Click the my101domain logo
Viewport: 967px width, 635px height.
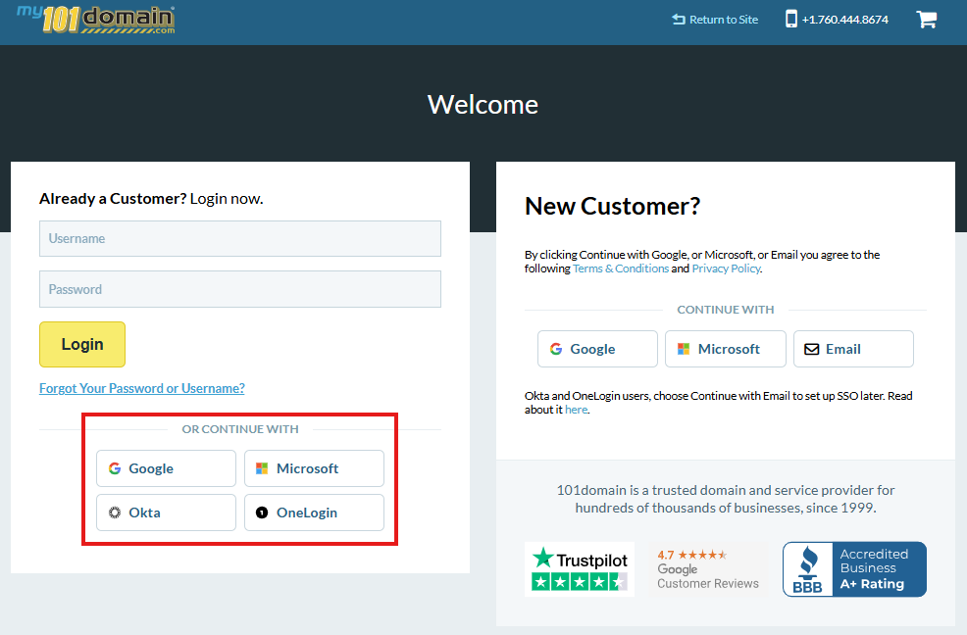[x=94, y=19]
